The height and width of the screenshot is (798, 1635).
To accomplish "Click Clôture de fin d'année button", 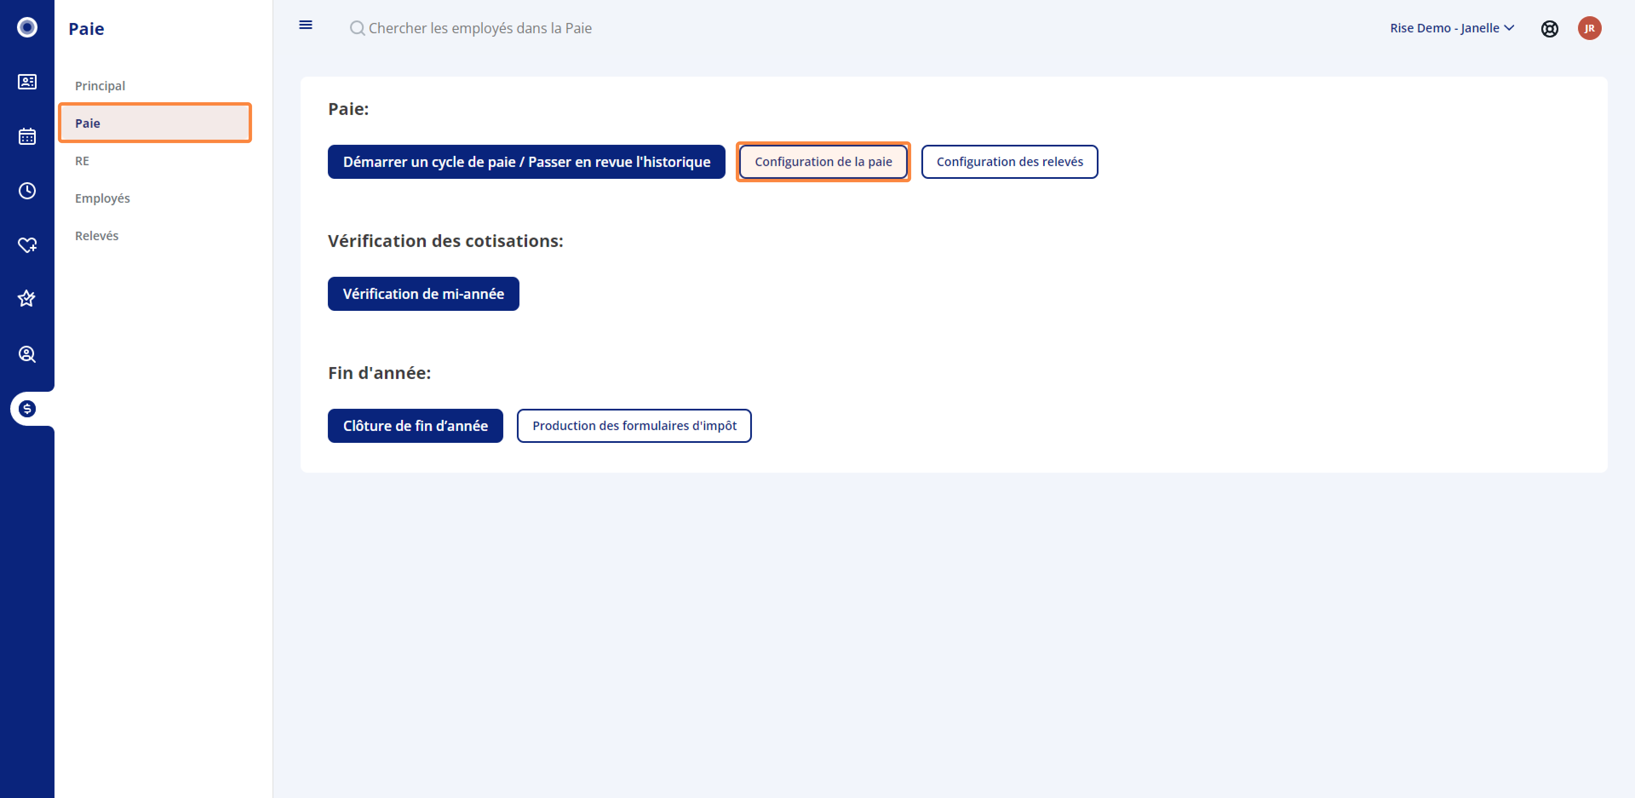I will click(415, 426).
